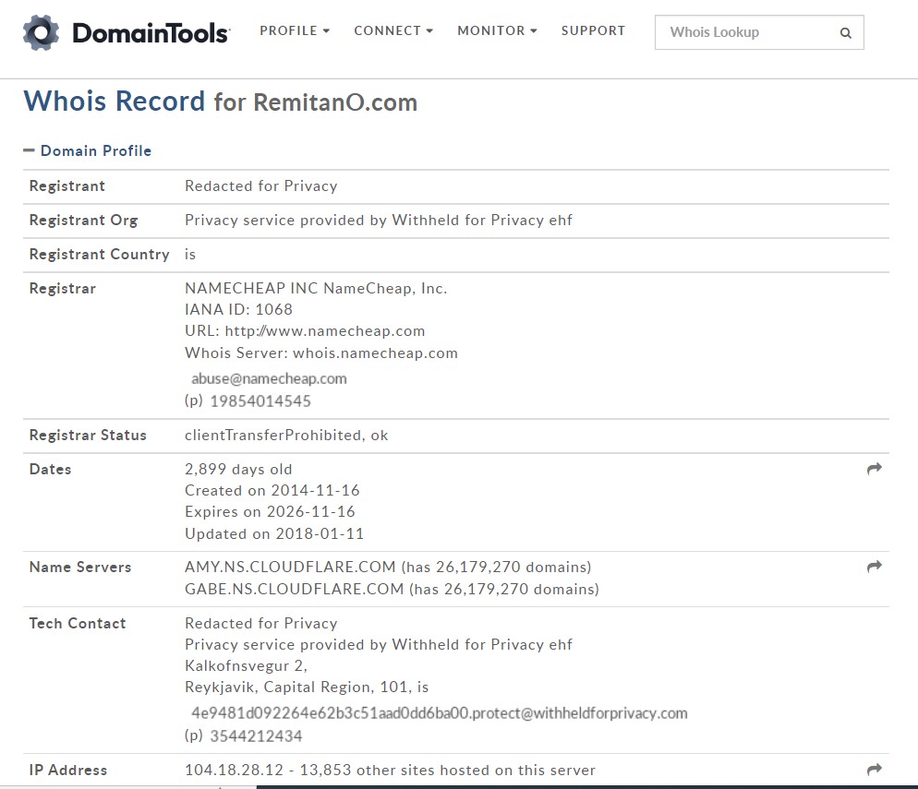Screen dimensions: 918x789
Task: Click the Whois Record page heading
Action: coord(115,101)
